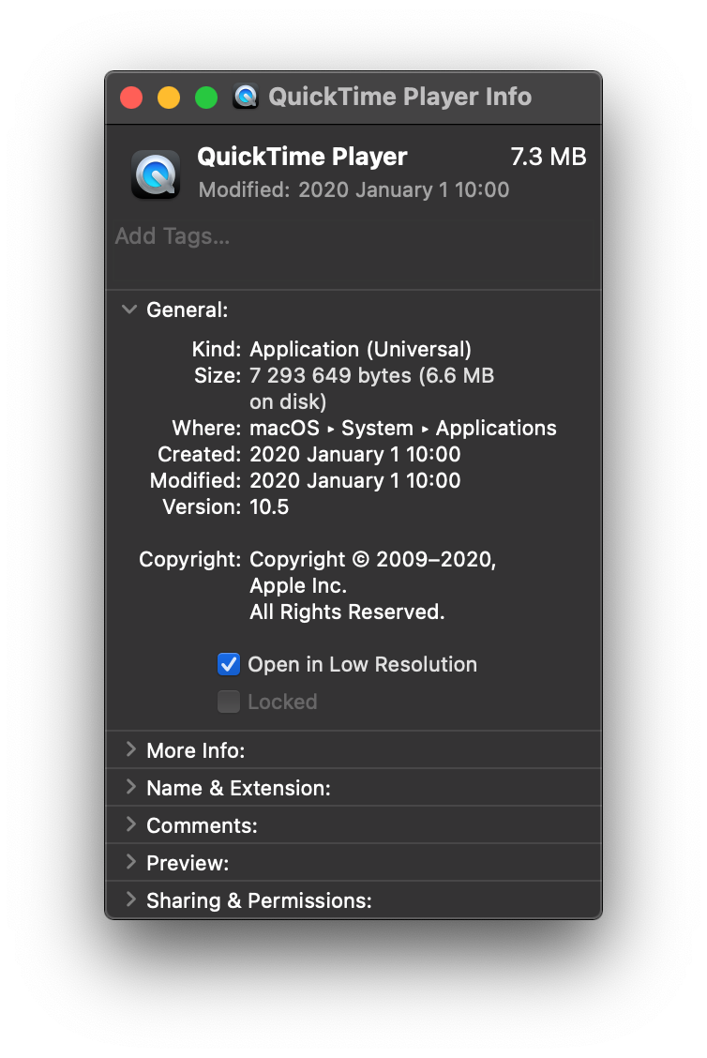Uncheck Open in Low Resolution
Screen dimensions: 707x1058
(x=229, y=665)
